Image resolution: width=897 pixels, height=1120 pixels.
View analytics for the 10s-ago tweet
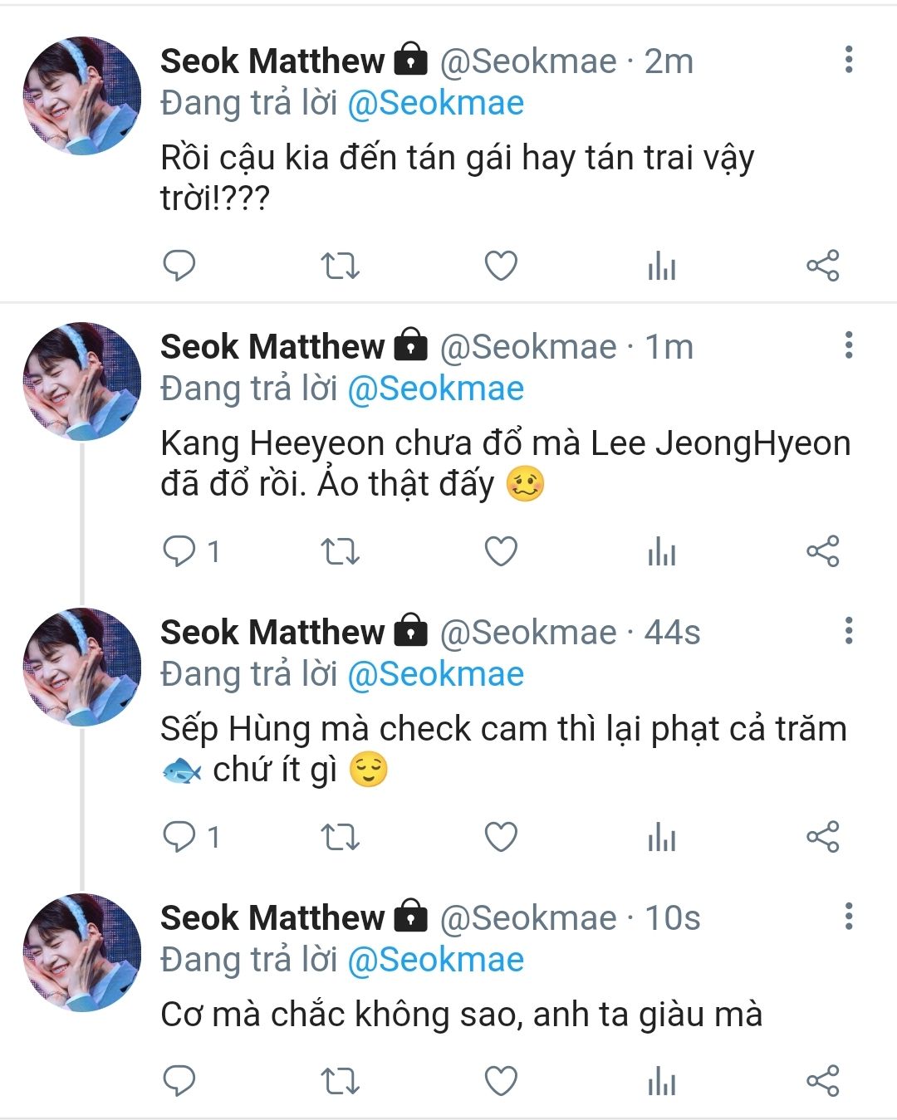[661, 1081]
